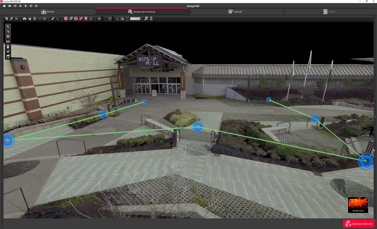Click the greyed person-pin icon after geotags
This screenshot has width=377, height=229.
click(x=91, y=19)
